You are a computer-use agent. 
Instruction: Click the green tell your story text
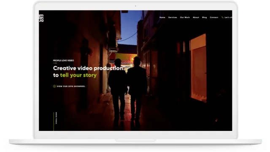click(78, 75)
